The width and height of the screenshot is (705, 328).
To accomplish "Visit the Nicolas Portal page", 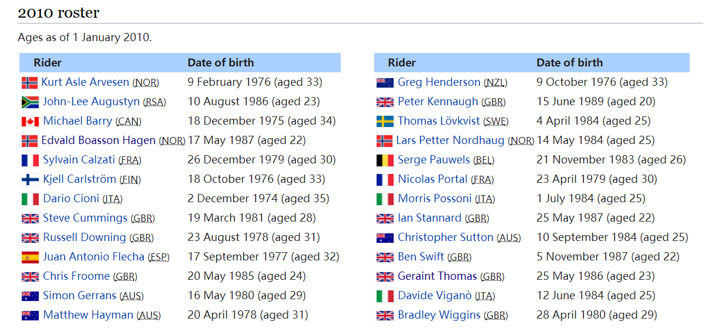I will 433,179.
